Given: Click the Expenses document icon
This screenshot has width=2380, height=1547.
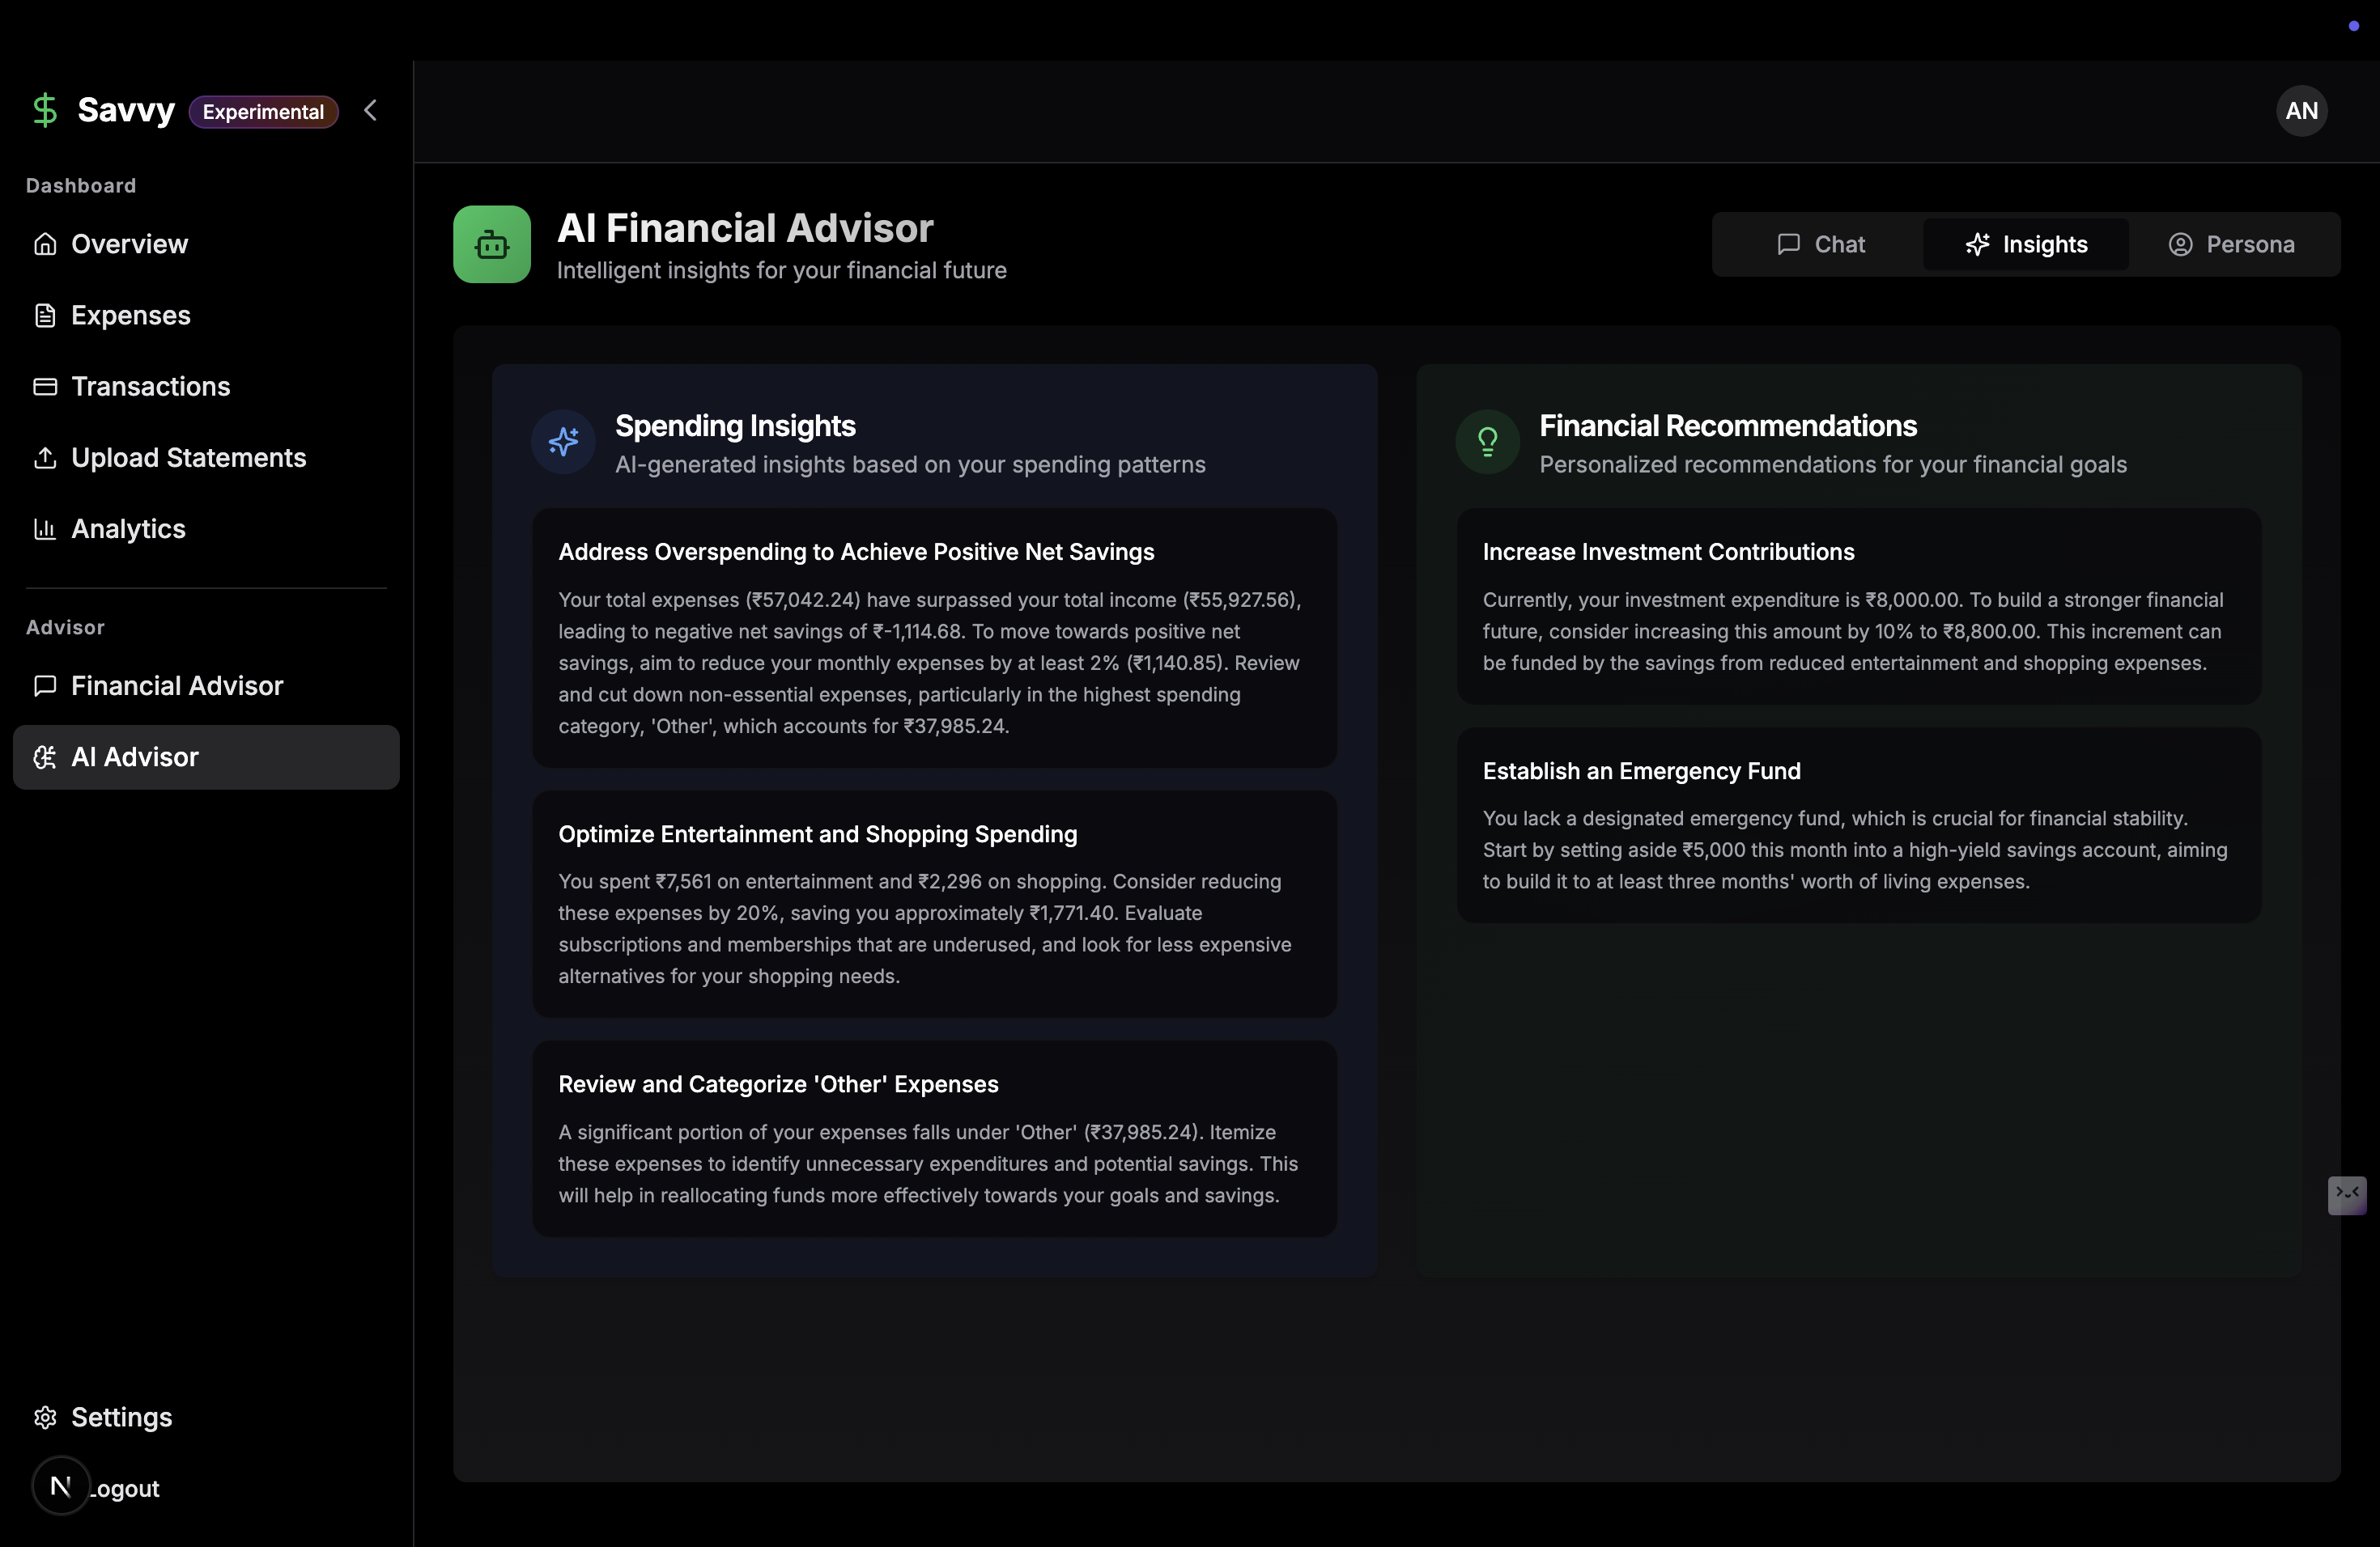Looking at the screenshot, I should pyautogui.click(x=45, y=316).
